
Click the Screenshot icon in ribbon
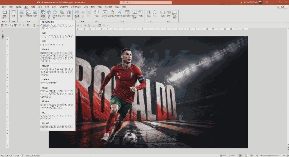click(x=28, y=13)
